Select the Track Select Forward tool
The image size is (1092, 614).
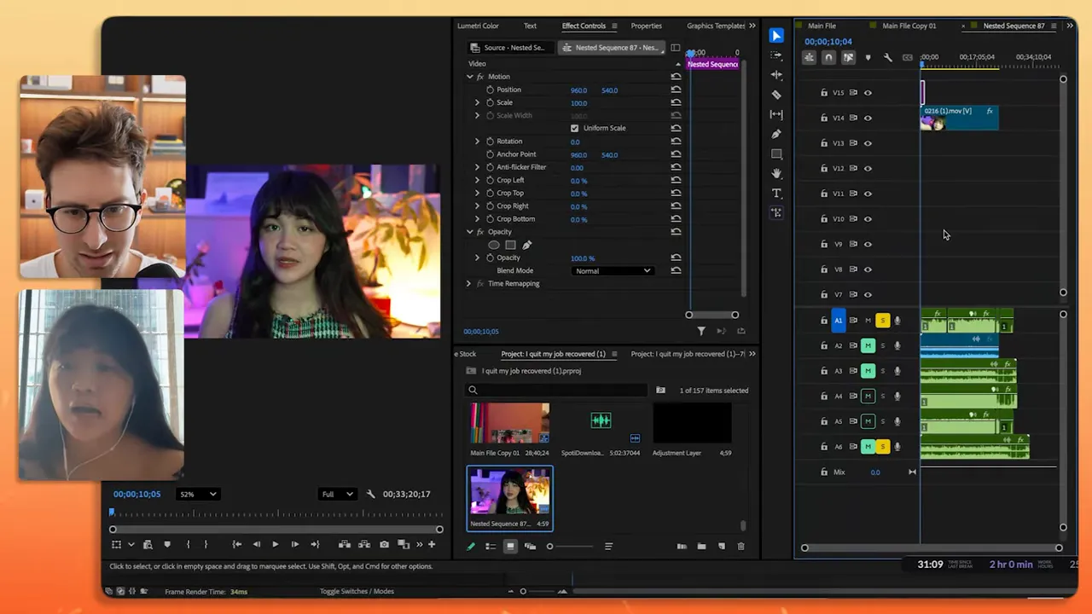[775, 55]
